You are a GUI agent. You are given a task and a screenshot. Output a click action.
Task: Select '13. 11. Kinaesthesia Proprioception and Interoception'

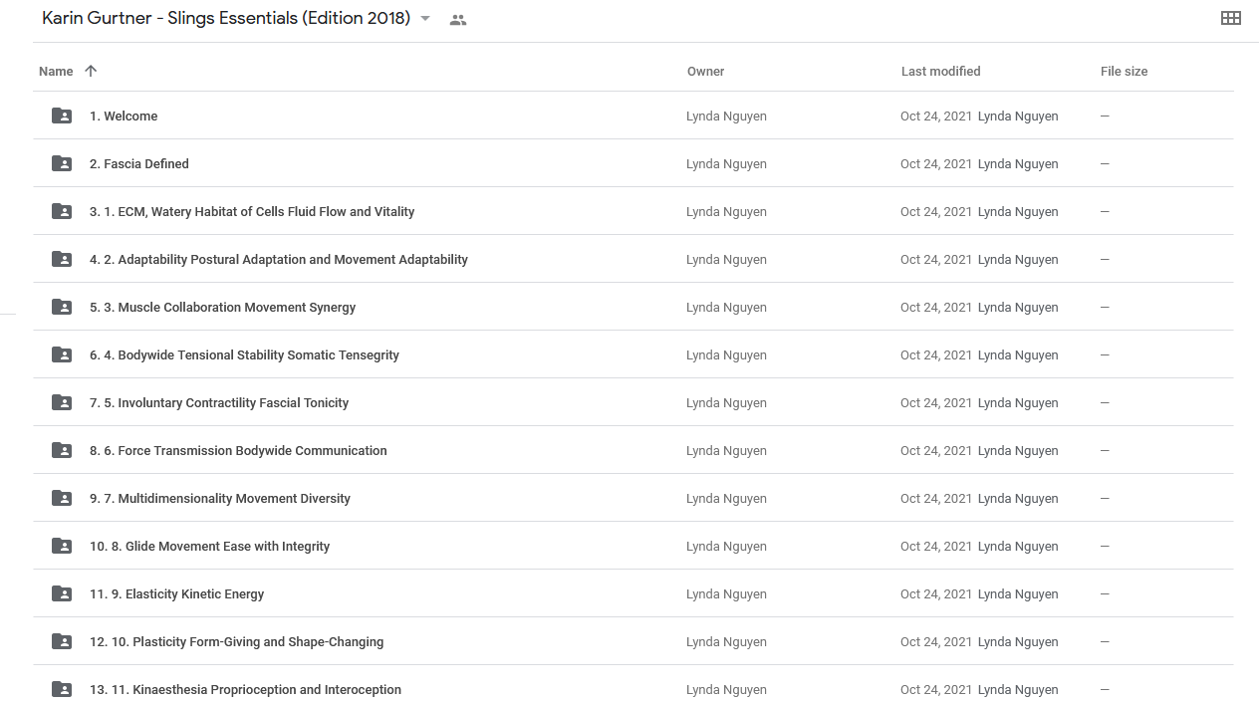[245, 690]
